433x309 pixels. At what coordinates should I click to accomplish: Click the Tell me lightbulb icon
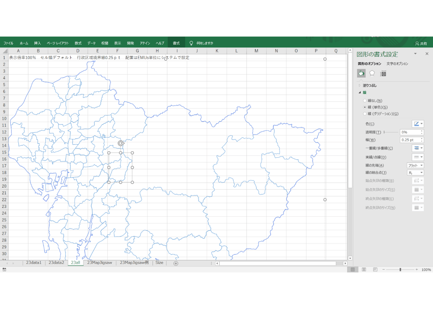point(191,43)
